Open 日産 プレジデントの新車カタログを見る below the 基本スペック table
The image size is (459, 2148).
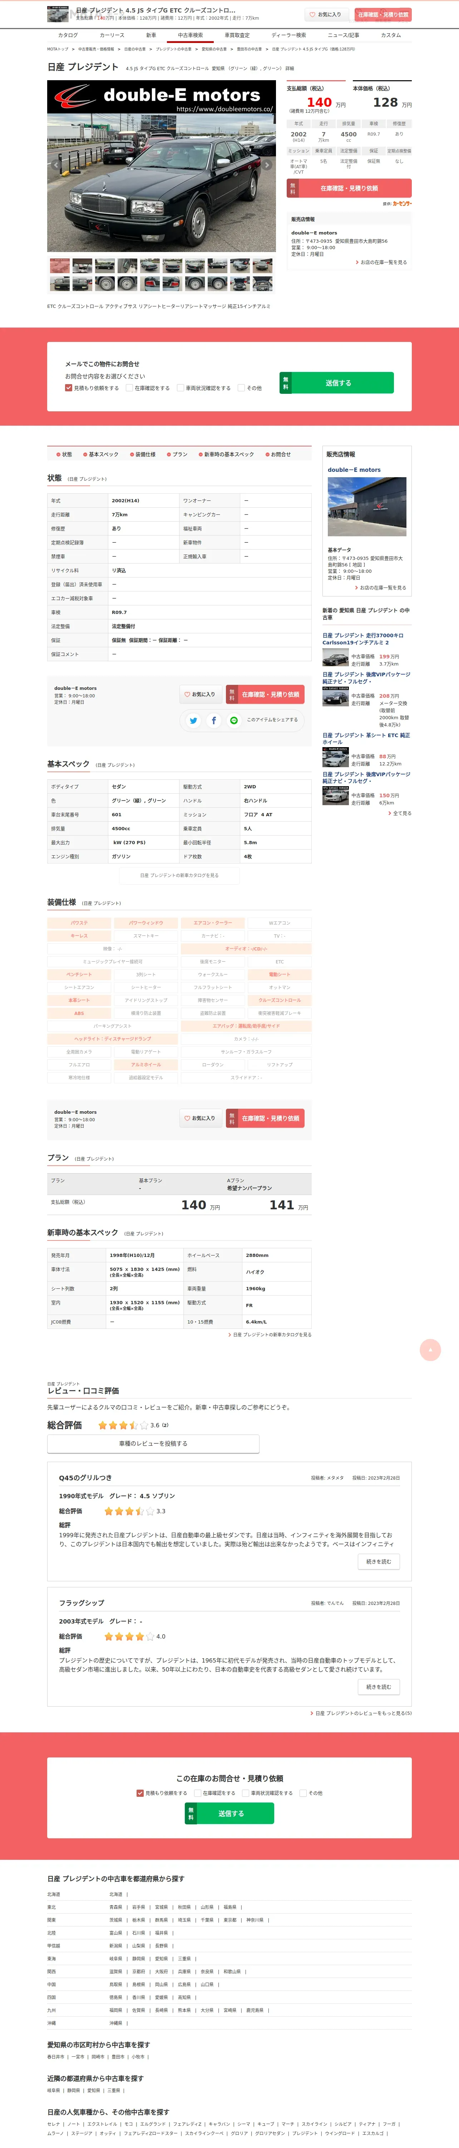click(179, 876)
